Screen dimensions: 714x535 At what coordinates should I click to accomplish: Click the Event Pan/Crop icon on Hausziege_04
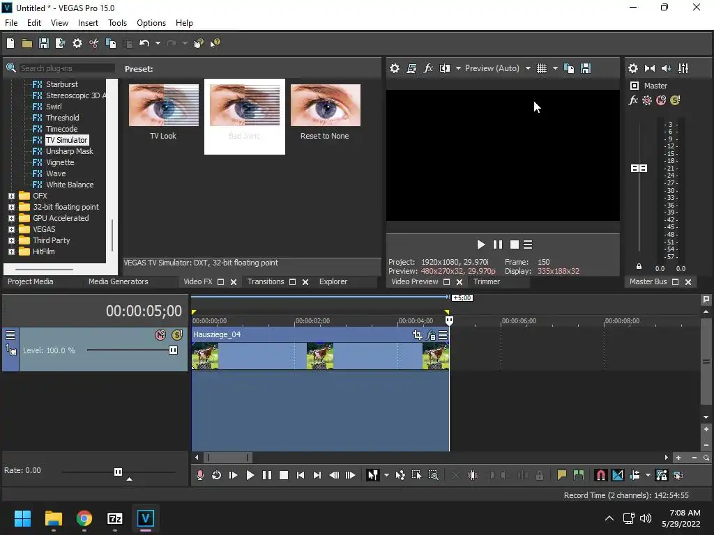tap(417, 335)
